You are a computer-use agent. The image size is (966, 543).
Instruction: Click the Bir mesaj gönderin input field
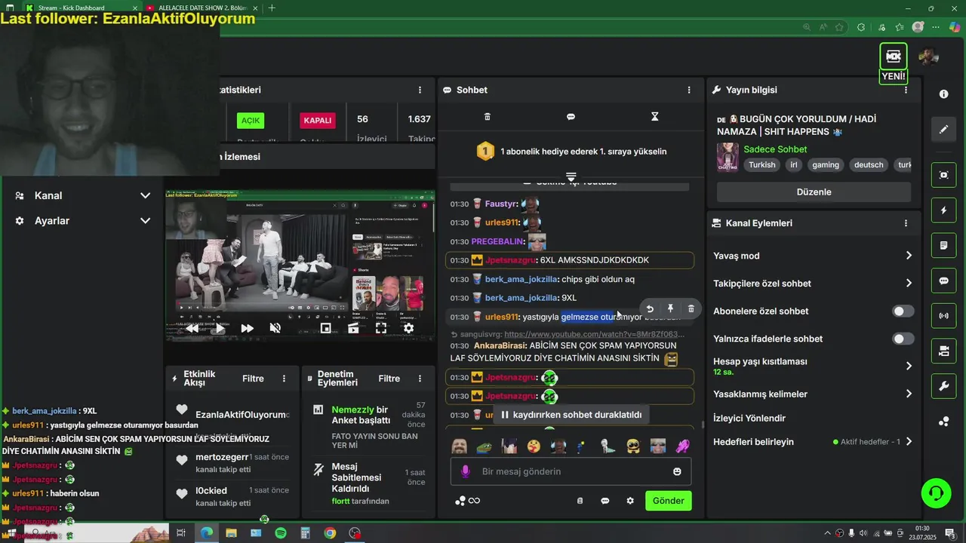(x=571, y=471)
